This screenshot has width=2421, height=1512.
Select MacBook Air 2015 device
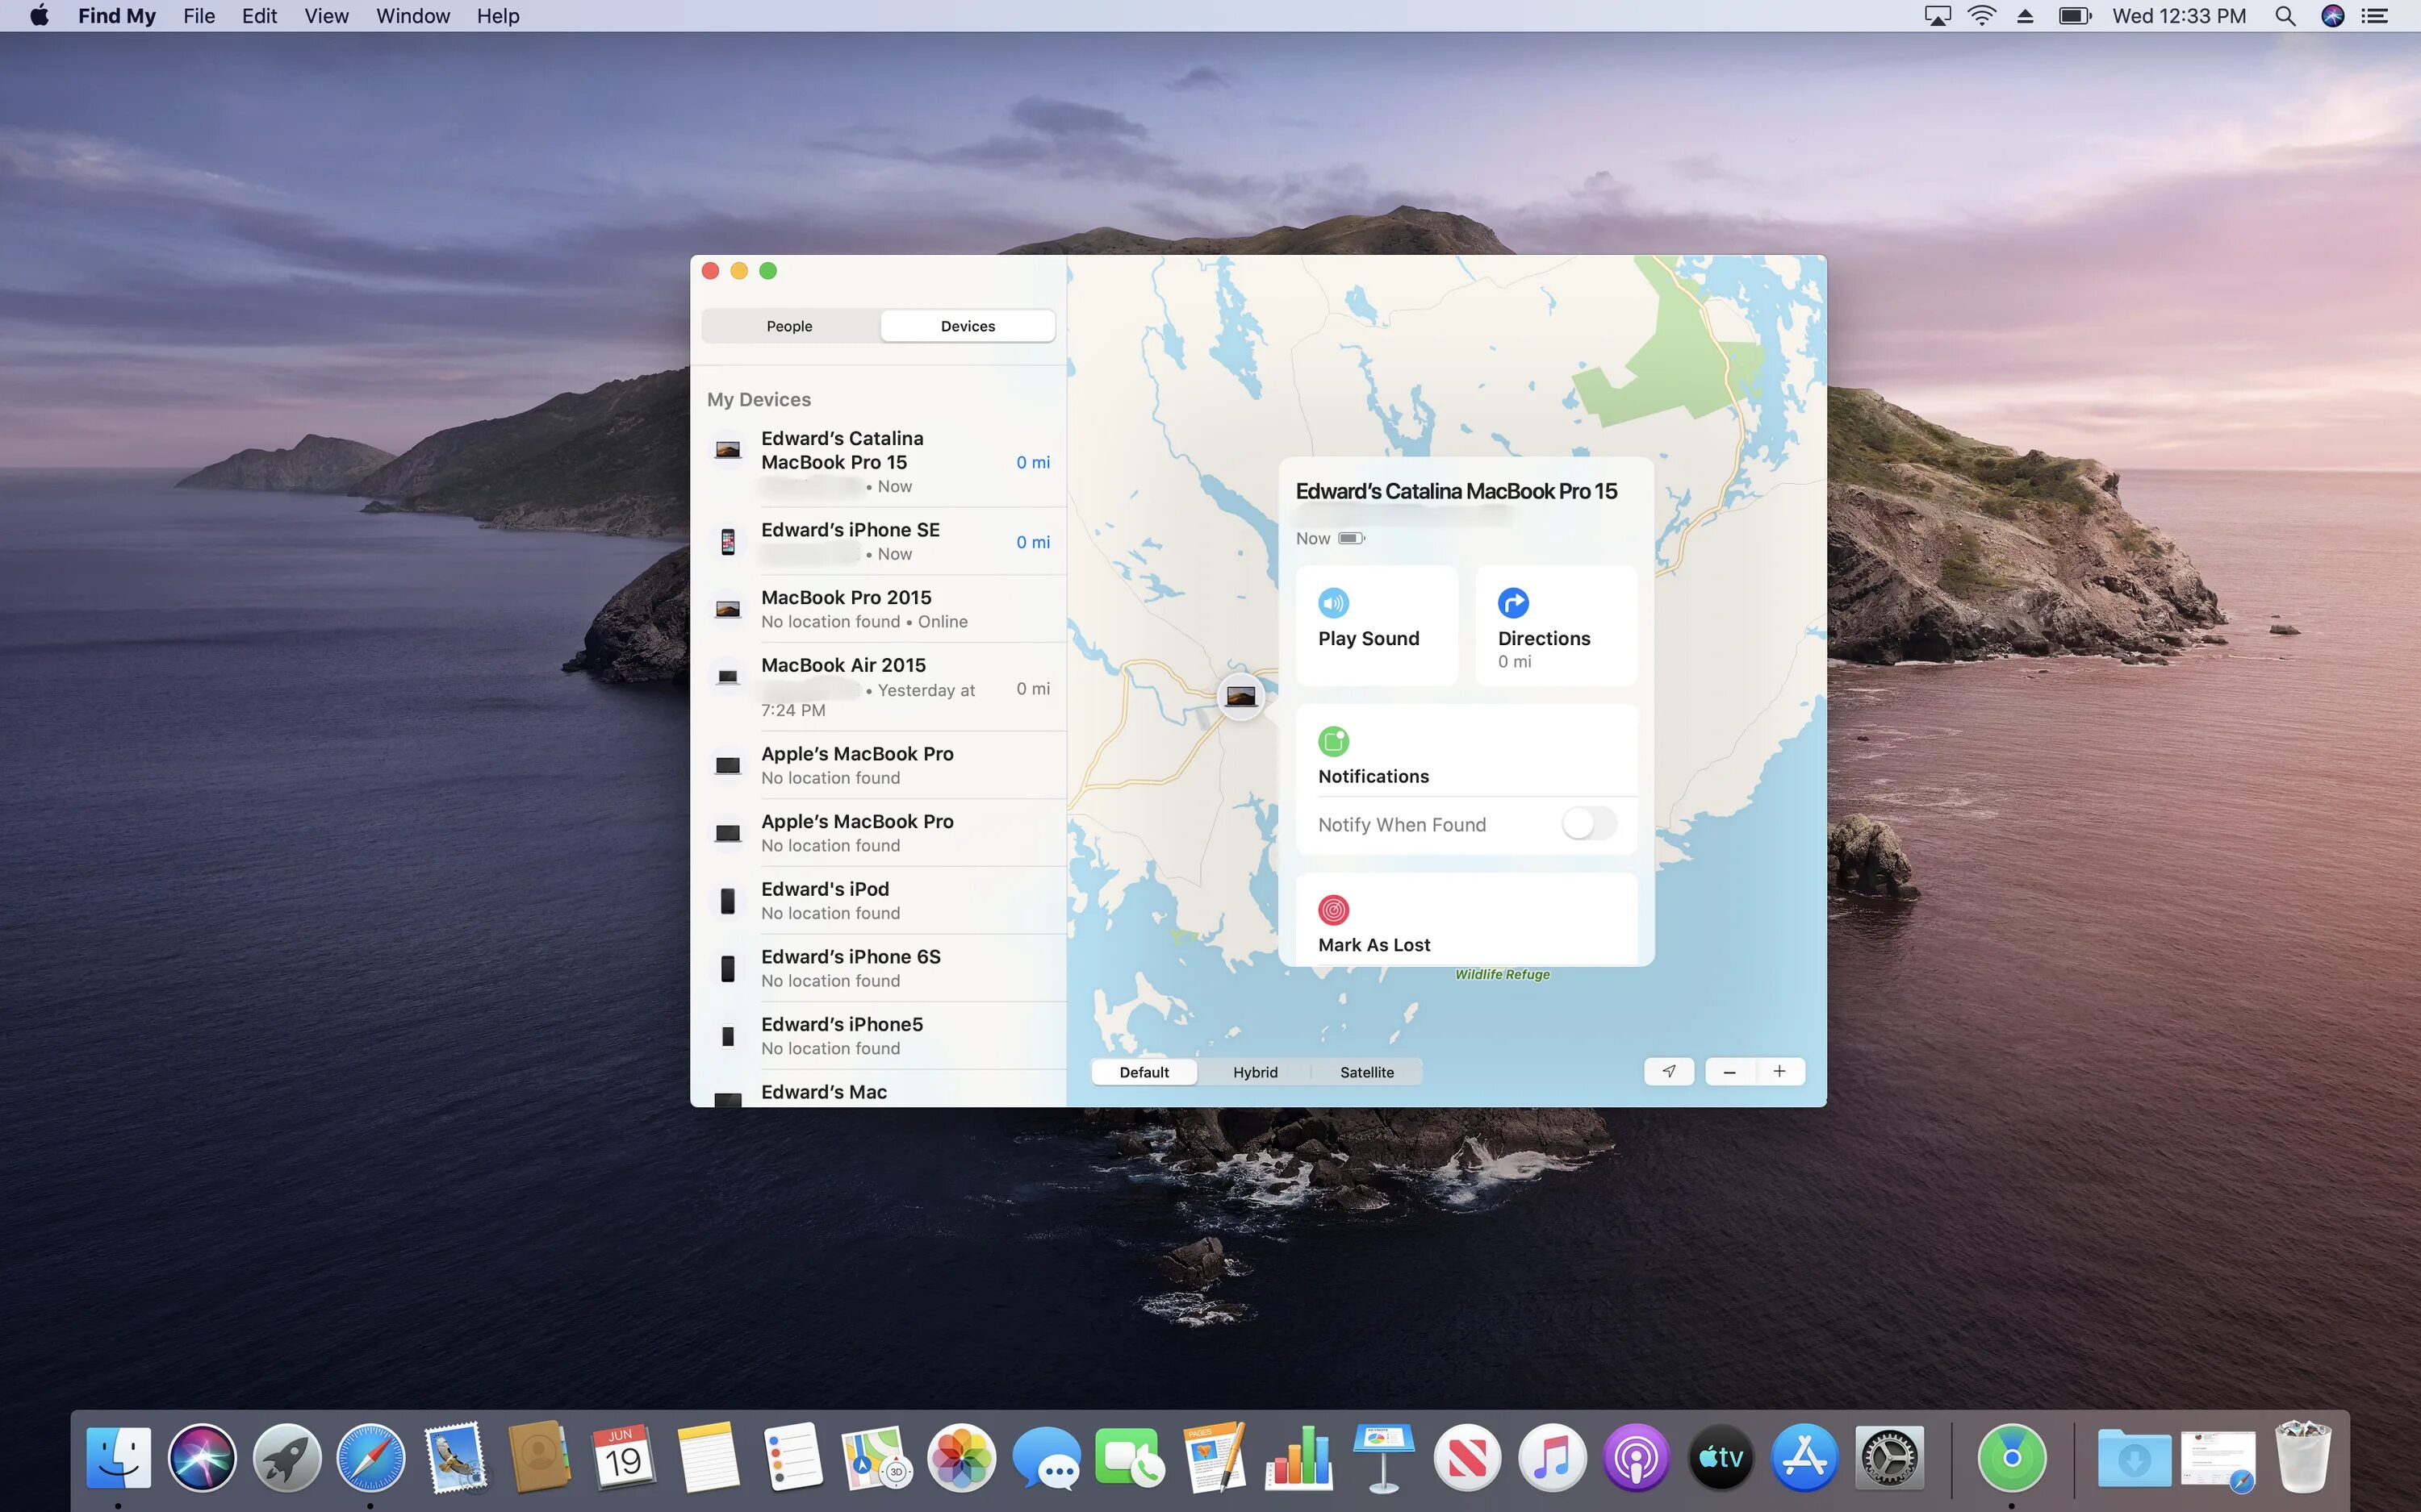click(x=843, y=686)
